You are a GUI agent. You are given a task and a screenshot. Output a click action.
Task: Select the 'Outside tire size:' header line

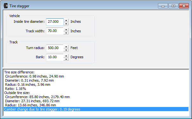click(x=96, y=93)
